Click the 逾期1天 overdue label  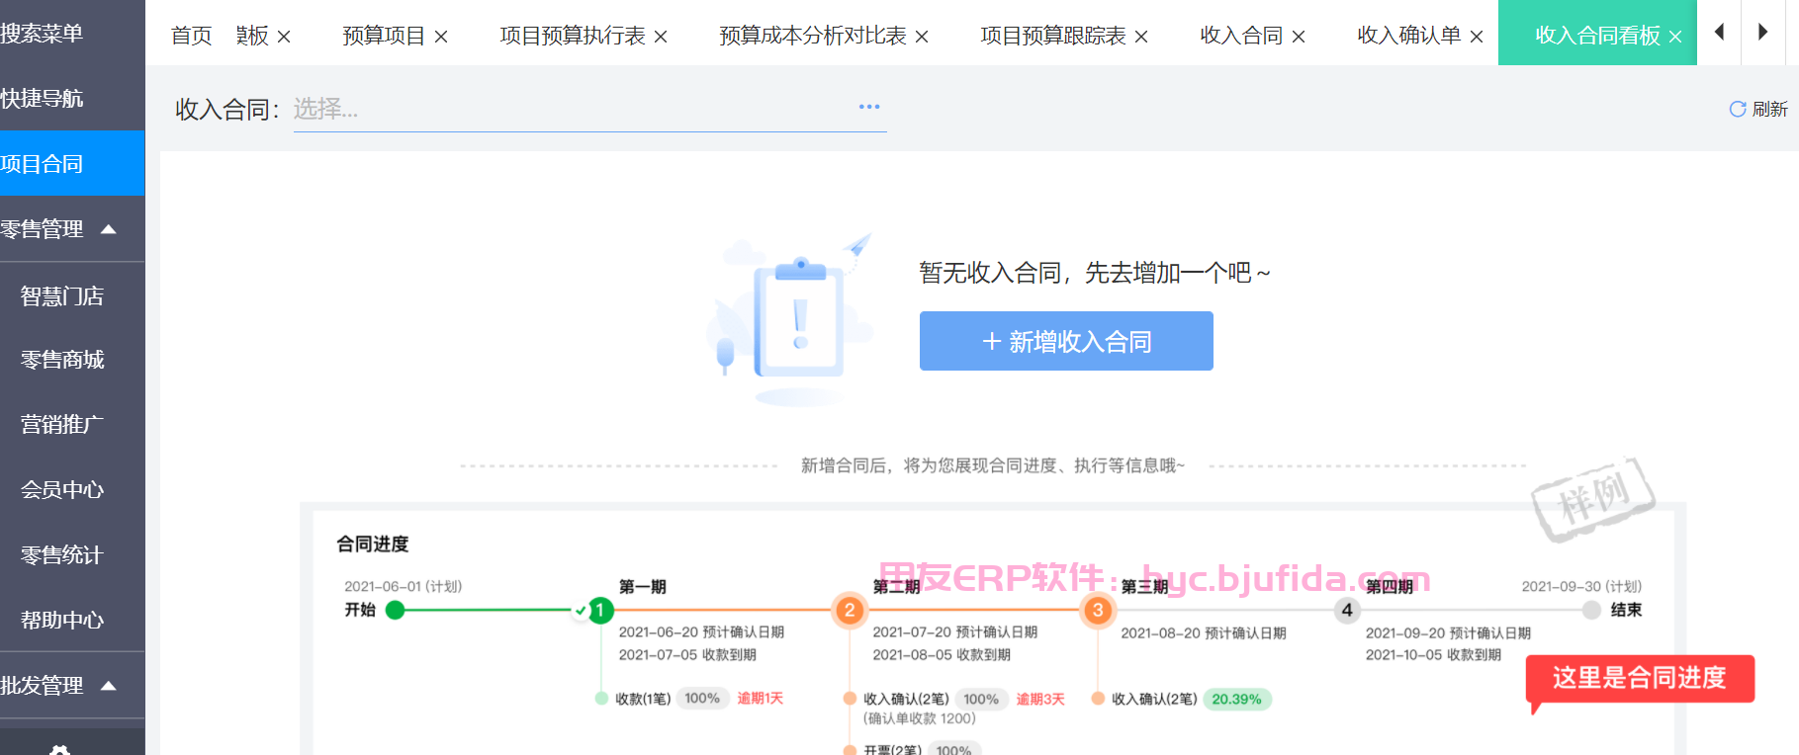coord(760,698)
